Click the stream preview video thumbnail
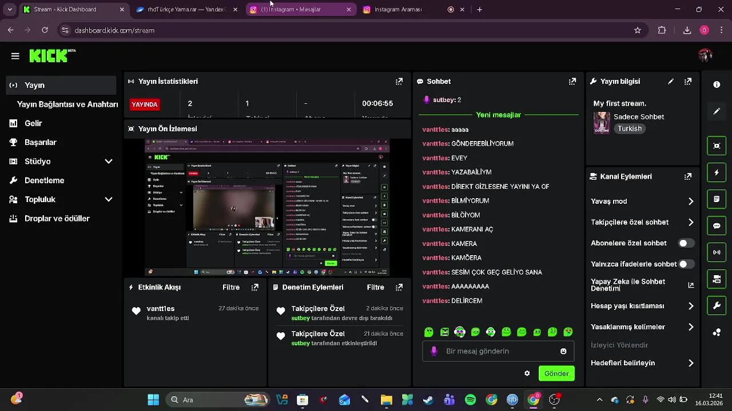 [267, 208]
